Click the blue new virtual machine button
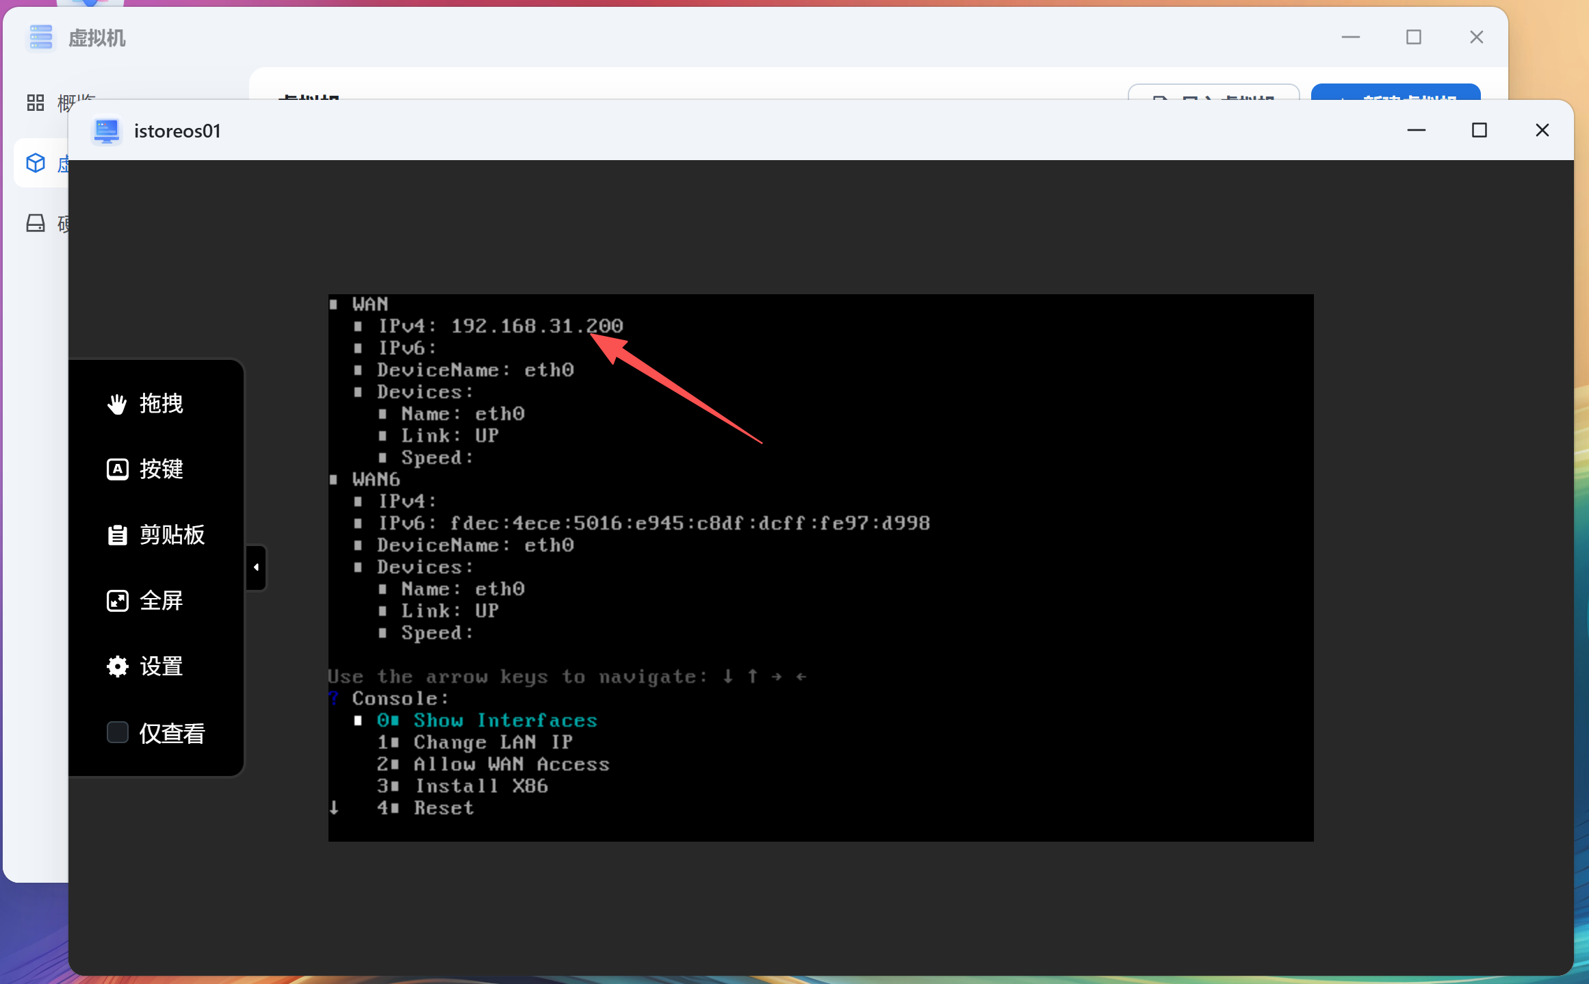The height and width of the screenshot is (984, 1589). [x=1395, y=92]
